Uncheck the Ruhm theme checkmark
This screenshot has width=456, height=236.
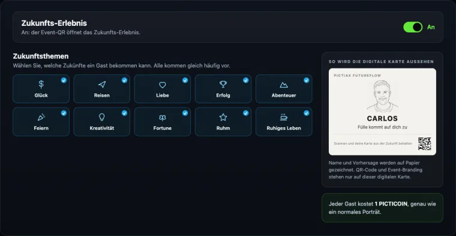tap(246, 113)
